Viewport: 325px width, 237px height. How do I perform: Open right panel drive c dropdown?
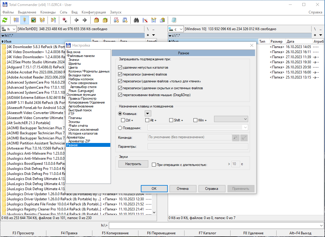(176, 29)
